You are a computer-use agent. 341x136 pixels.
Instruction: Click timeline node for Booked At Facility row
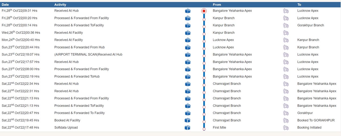[204, 122]
